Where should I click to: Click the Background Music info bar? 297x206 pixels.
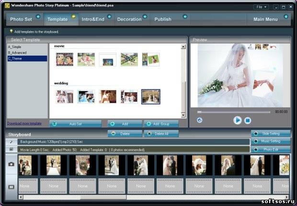[134, 142]
